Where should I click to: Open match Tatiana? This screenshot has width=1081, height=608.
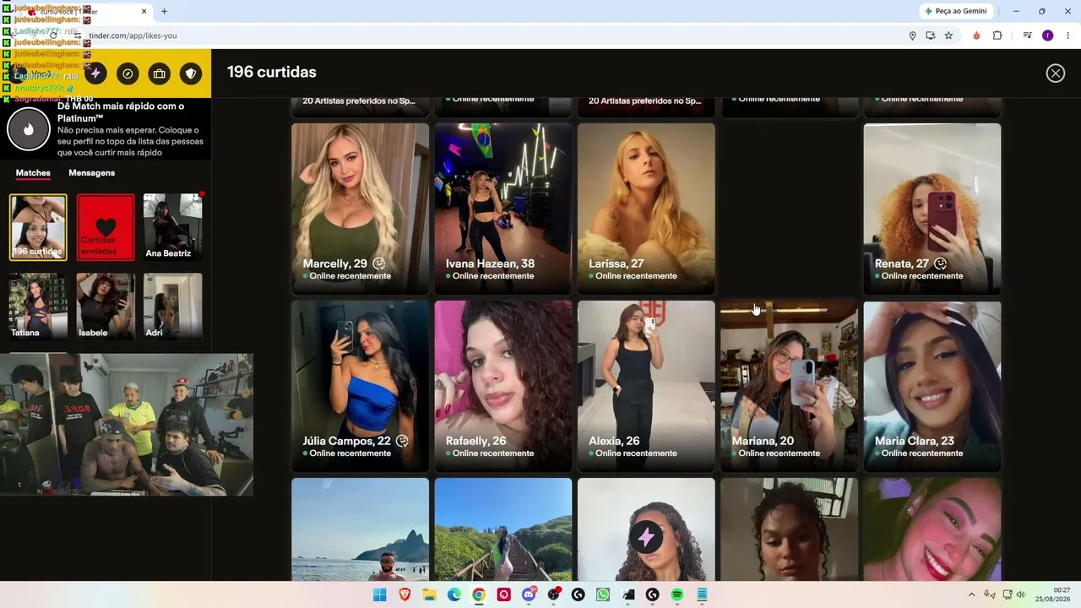pyautogui.click(x=38, y=306)
